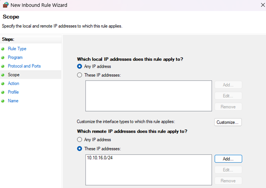Image resolution: width=266 pixels, height=188 pixels.
Task: Click disabled Add button for local addresses
Action: click(228, 85)
